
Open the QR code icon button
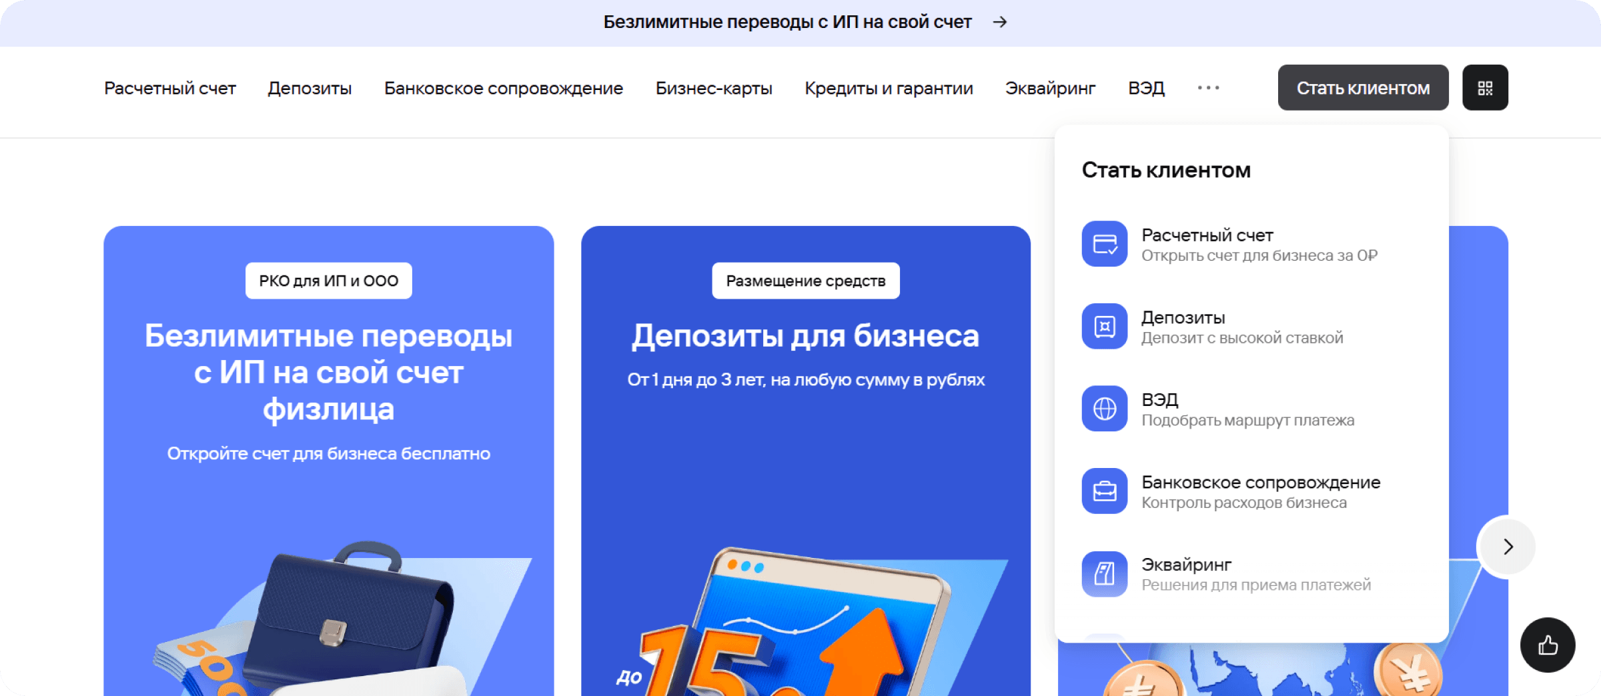point(1485,87)
